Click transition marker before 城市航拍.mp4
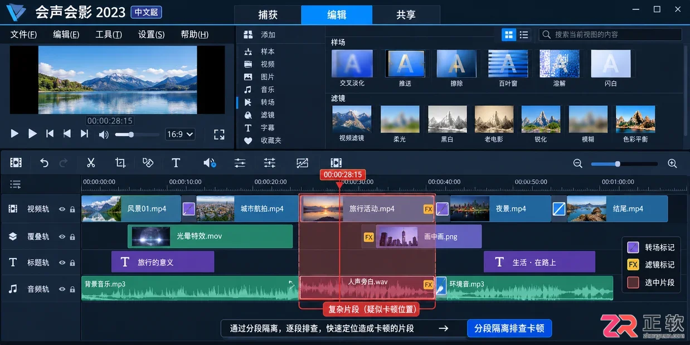Screen dimensions: 690x345 pyautogui.click(x=189, y=209)
